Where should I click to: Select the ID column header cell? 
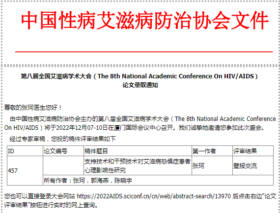pos(25,151)
